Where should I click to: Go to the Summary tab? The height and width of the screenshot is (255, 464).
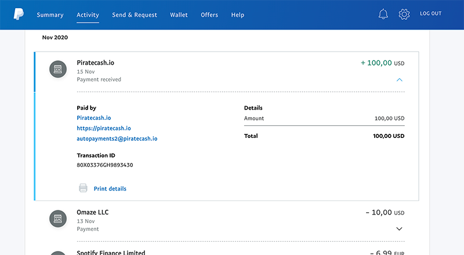[x=50, y=15]
